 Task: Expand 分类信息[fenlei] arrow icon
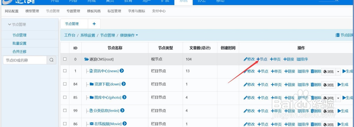122,110
